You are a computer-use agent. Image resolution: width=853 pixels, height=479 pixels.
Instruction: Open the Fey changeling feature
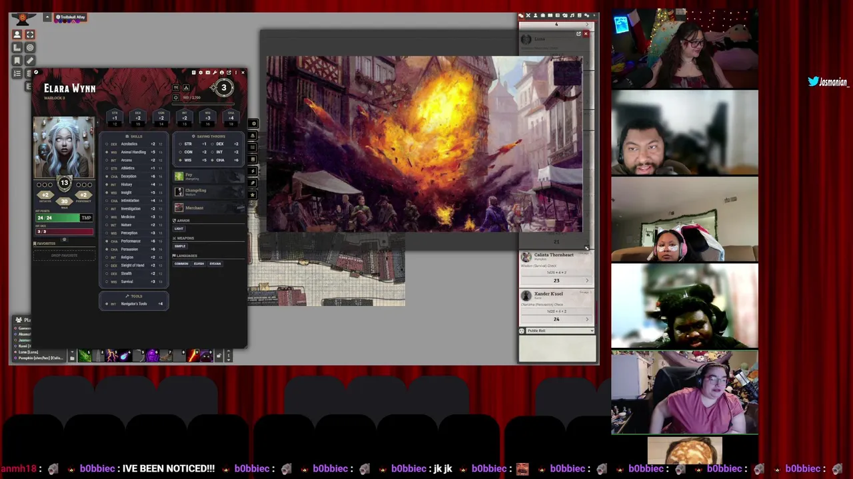point(209,176)
